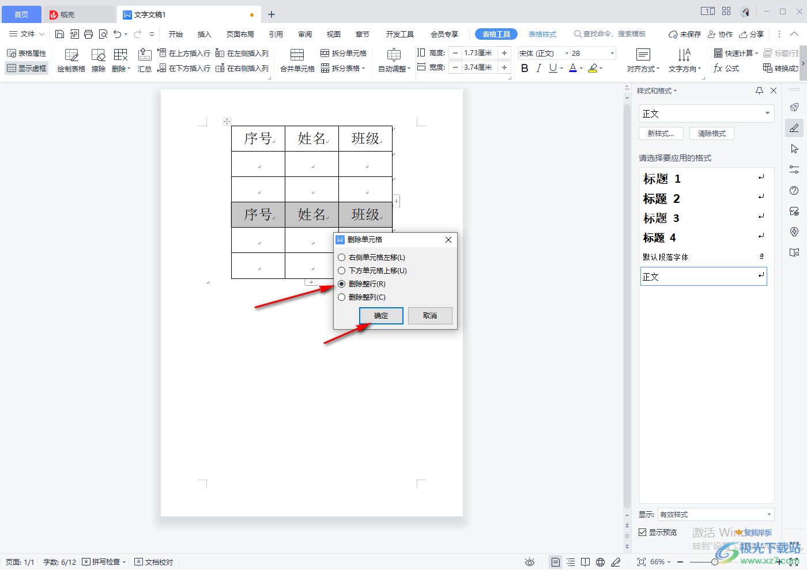Click the row height input field
Screen dimensions: 807x570
(478, 53)
